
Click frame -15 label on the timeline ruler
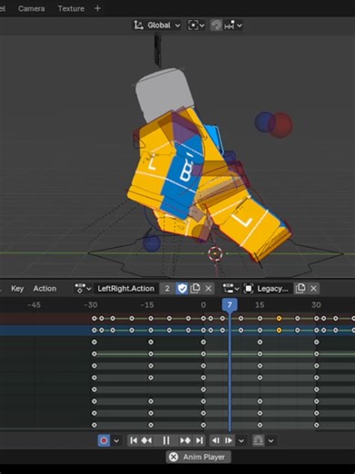[147, 304]
